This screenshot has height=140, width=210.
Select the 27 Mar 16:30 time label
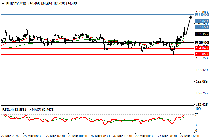pyautogui.click(x=190, y=136)
